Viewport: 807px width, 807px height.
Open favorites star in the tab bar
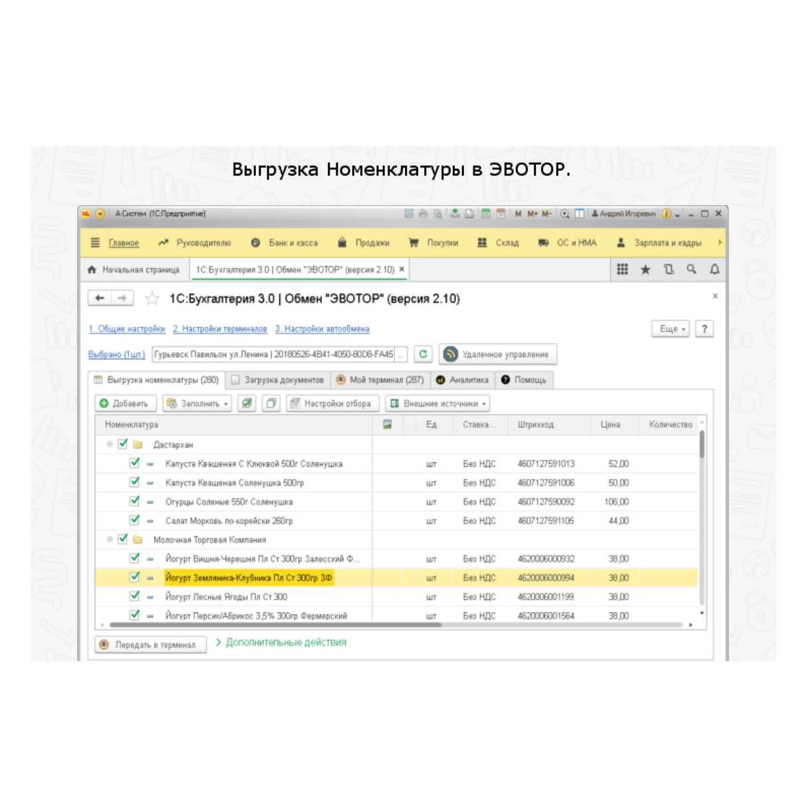[x=645, y=269]
